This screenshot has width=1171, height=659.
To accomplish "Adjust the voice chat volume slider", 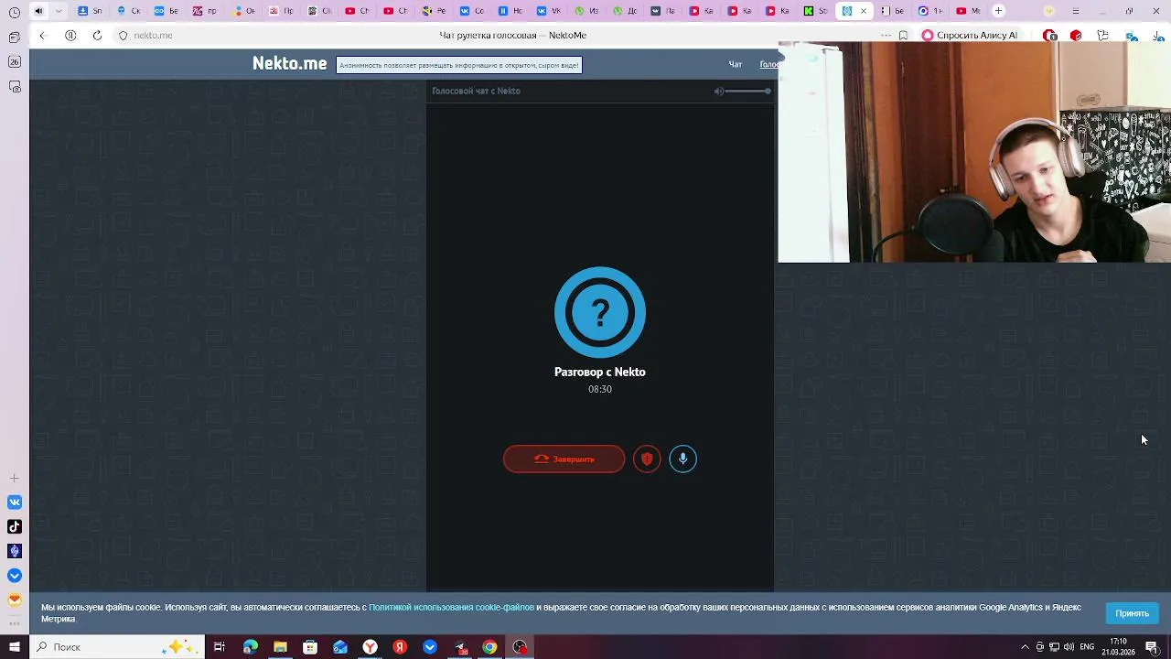I will point(748,91).
